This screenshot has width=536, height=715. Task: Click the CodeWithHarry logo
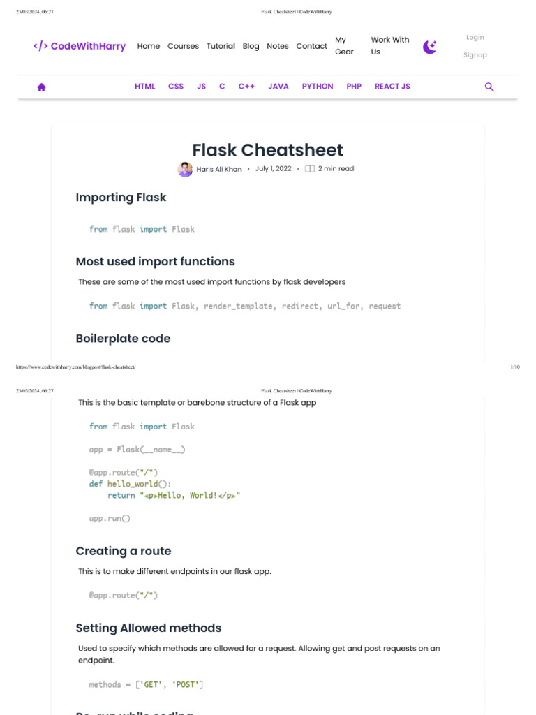[80, 46]
